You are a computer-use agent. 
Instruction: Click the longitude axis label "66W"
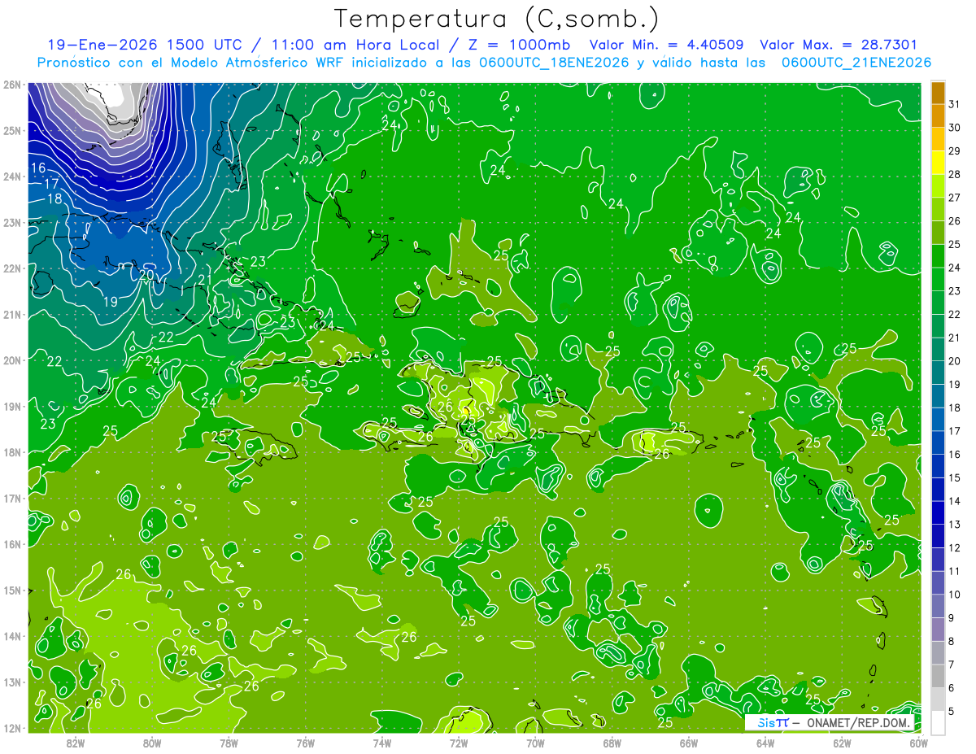(x=689, y=743)
